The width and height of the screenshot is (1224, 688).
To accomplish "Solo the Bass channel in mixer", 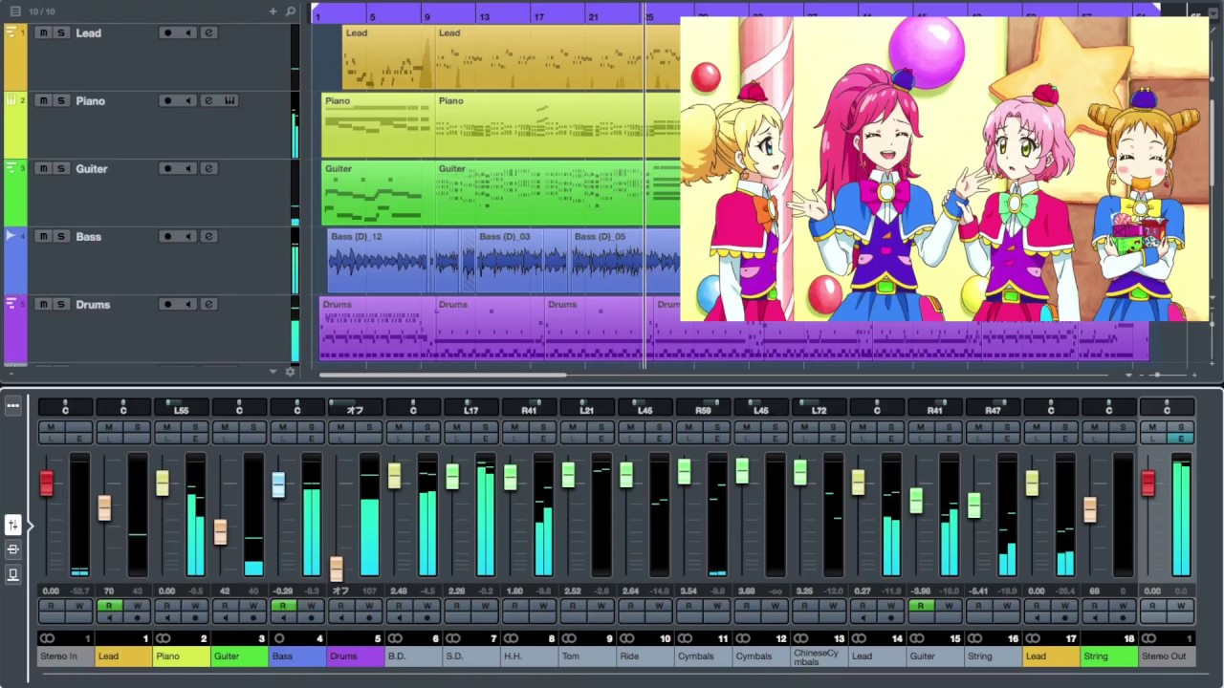I will click(x=311, y=427).
